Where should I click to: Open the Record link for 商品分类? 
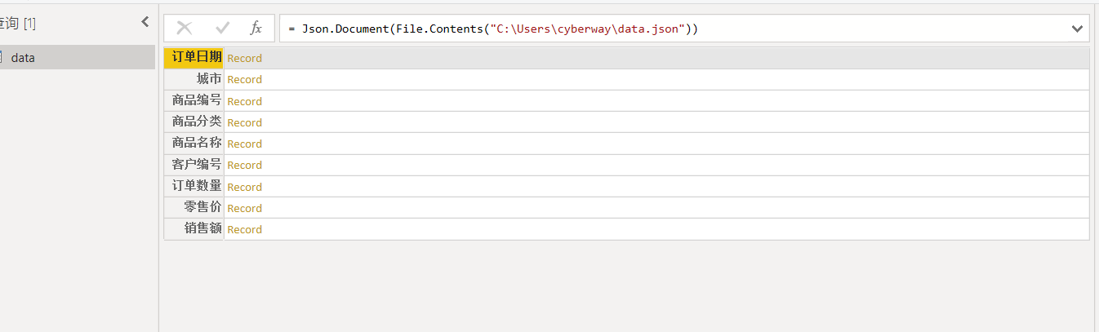click(244, 122)
